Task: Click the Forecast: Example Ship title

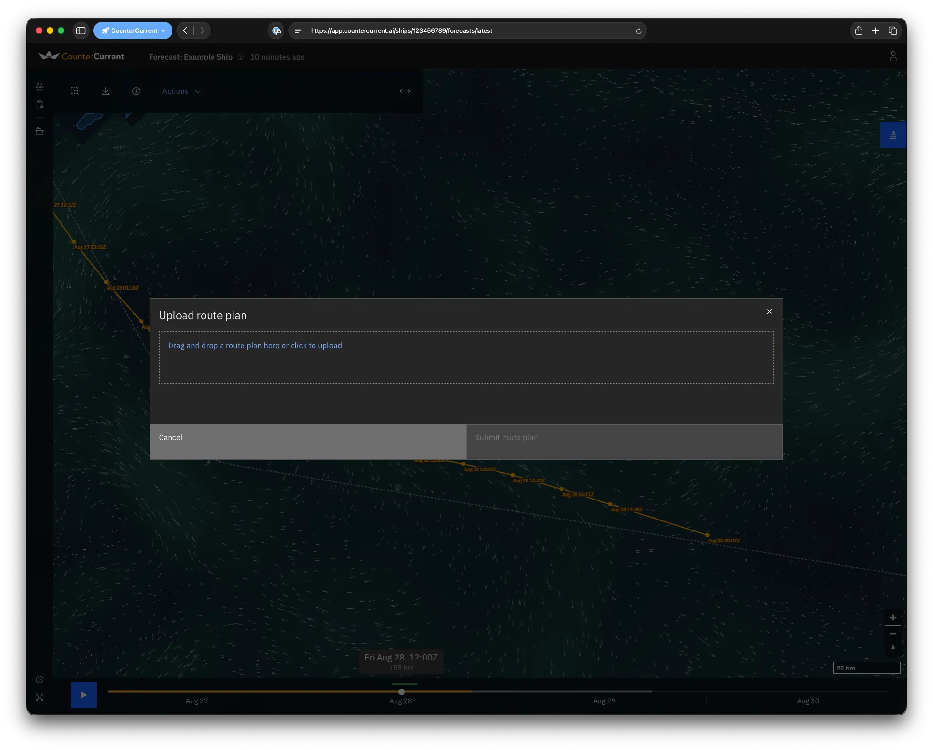Action: [191, 57]
